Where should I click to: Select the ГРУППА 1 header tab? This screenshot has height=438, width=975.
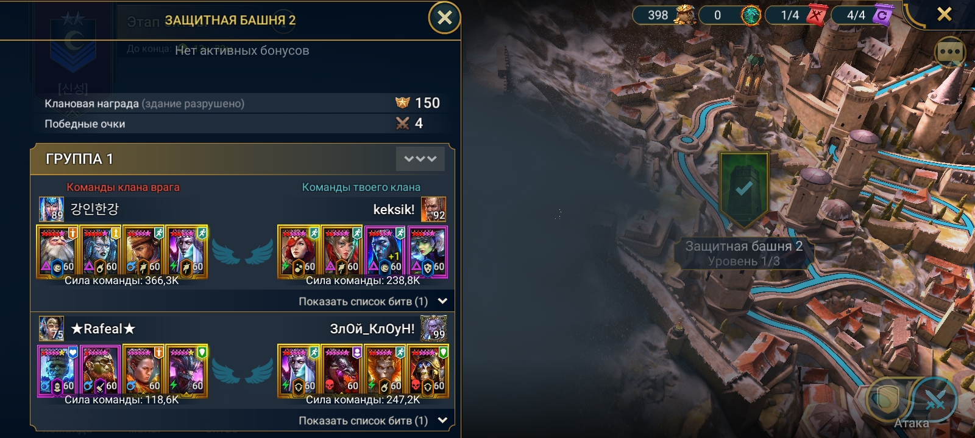click(243, 159)
